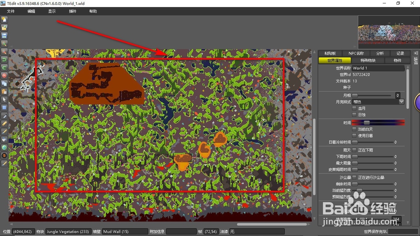Screen dimensions: 420x236
Task: Select the green globe Point tool
Action: point(4,147)
